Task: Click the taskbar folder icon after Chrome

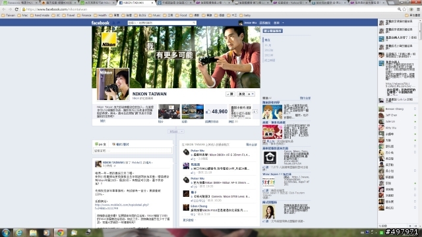Action: click(74, 232)
